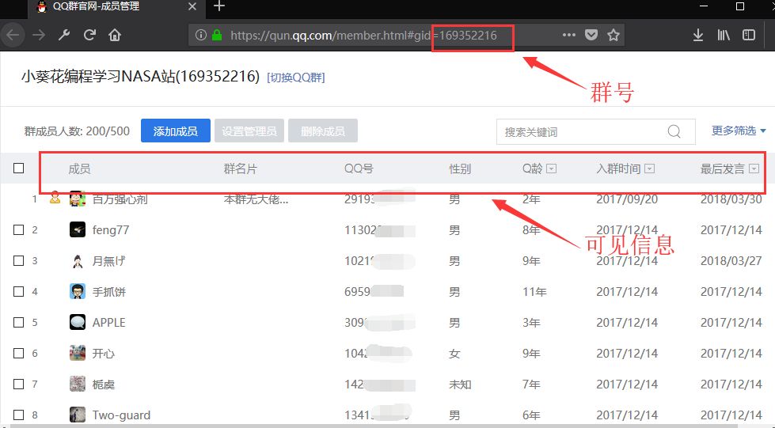The height and width of the screenshot is (428, 775).
Task: Click 删除成员 button
Action: coord(323,131)
